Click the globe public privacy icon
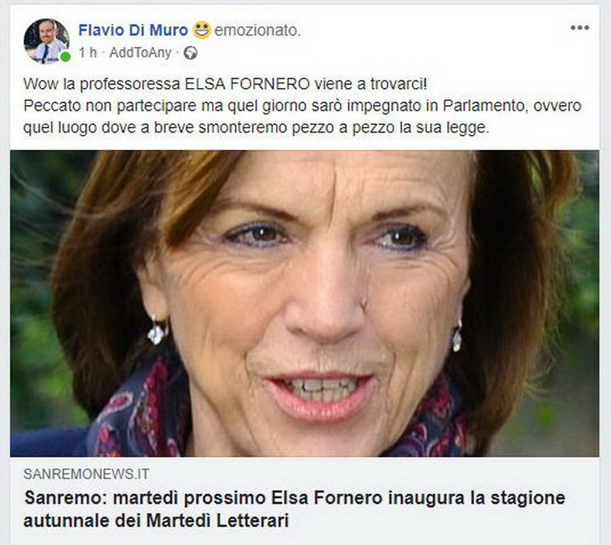The width and height of the screenshot is (611, 545). pyautogui.click(x=191, y=53)
